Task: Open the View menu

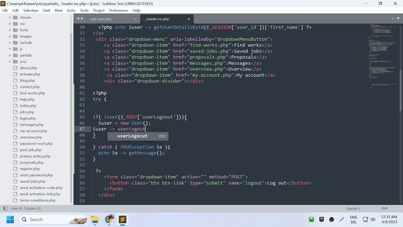Action: [x=59, y=11]
